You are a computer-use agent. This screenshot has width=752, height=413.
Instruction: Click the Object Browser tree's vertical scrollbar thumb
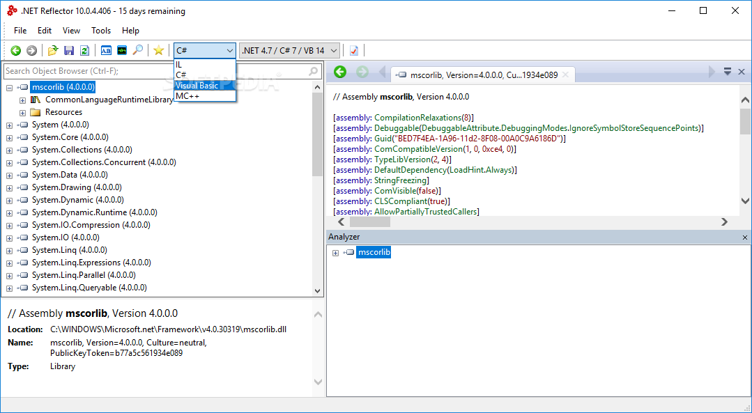pyautogui.click(x=317, y=134)
